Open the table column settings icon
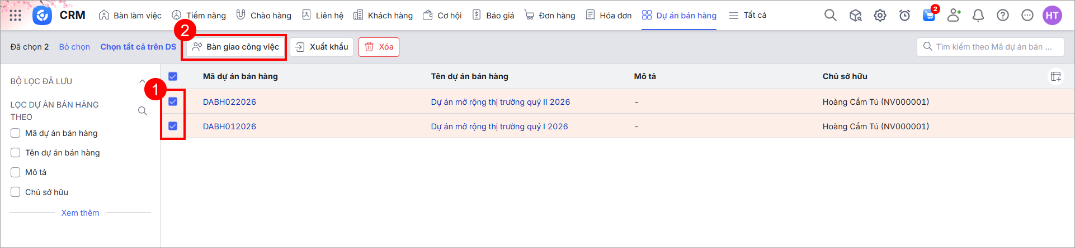 pos(1055,77)
